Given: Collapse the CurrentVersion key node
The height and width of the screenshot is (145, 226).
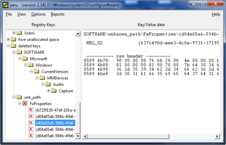Looking at the screenshot, I should (x=31, y=71).
